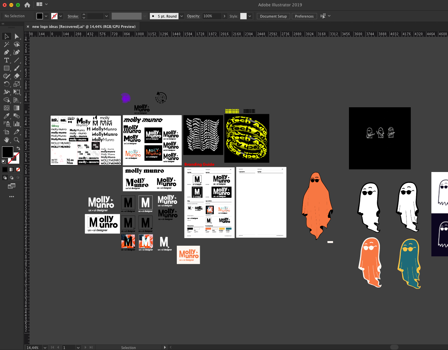Select the Type tool
The height and width of the screenshot is (350, 448).
pos(6,60)
